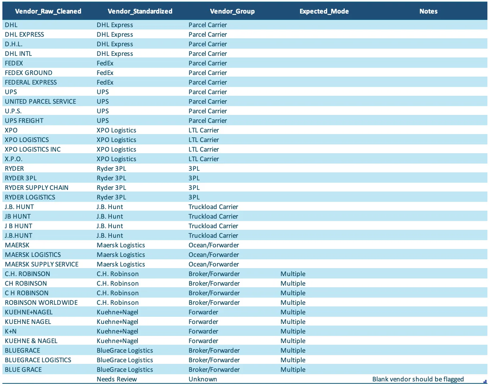489x387 pixels.
Task: Select the 'RYDER LOGISTICS' cell
Action: tap(48, 197)
